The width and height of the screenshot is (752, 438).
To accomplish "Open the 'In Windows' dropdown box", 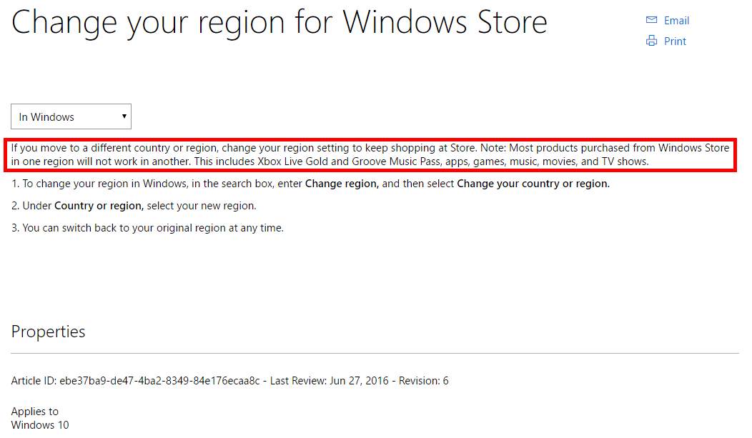I will [x=71, y=116].
